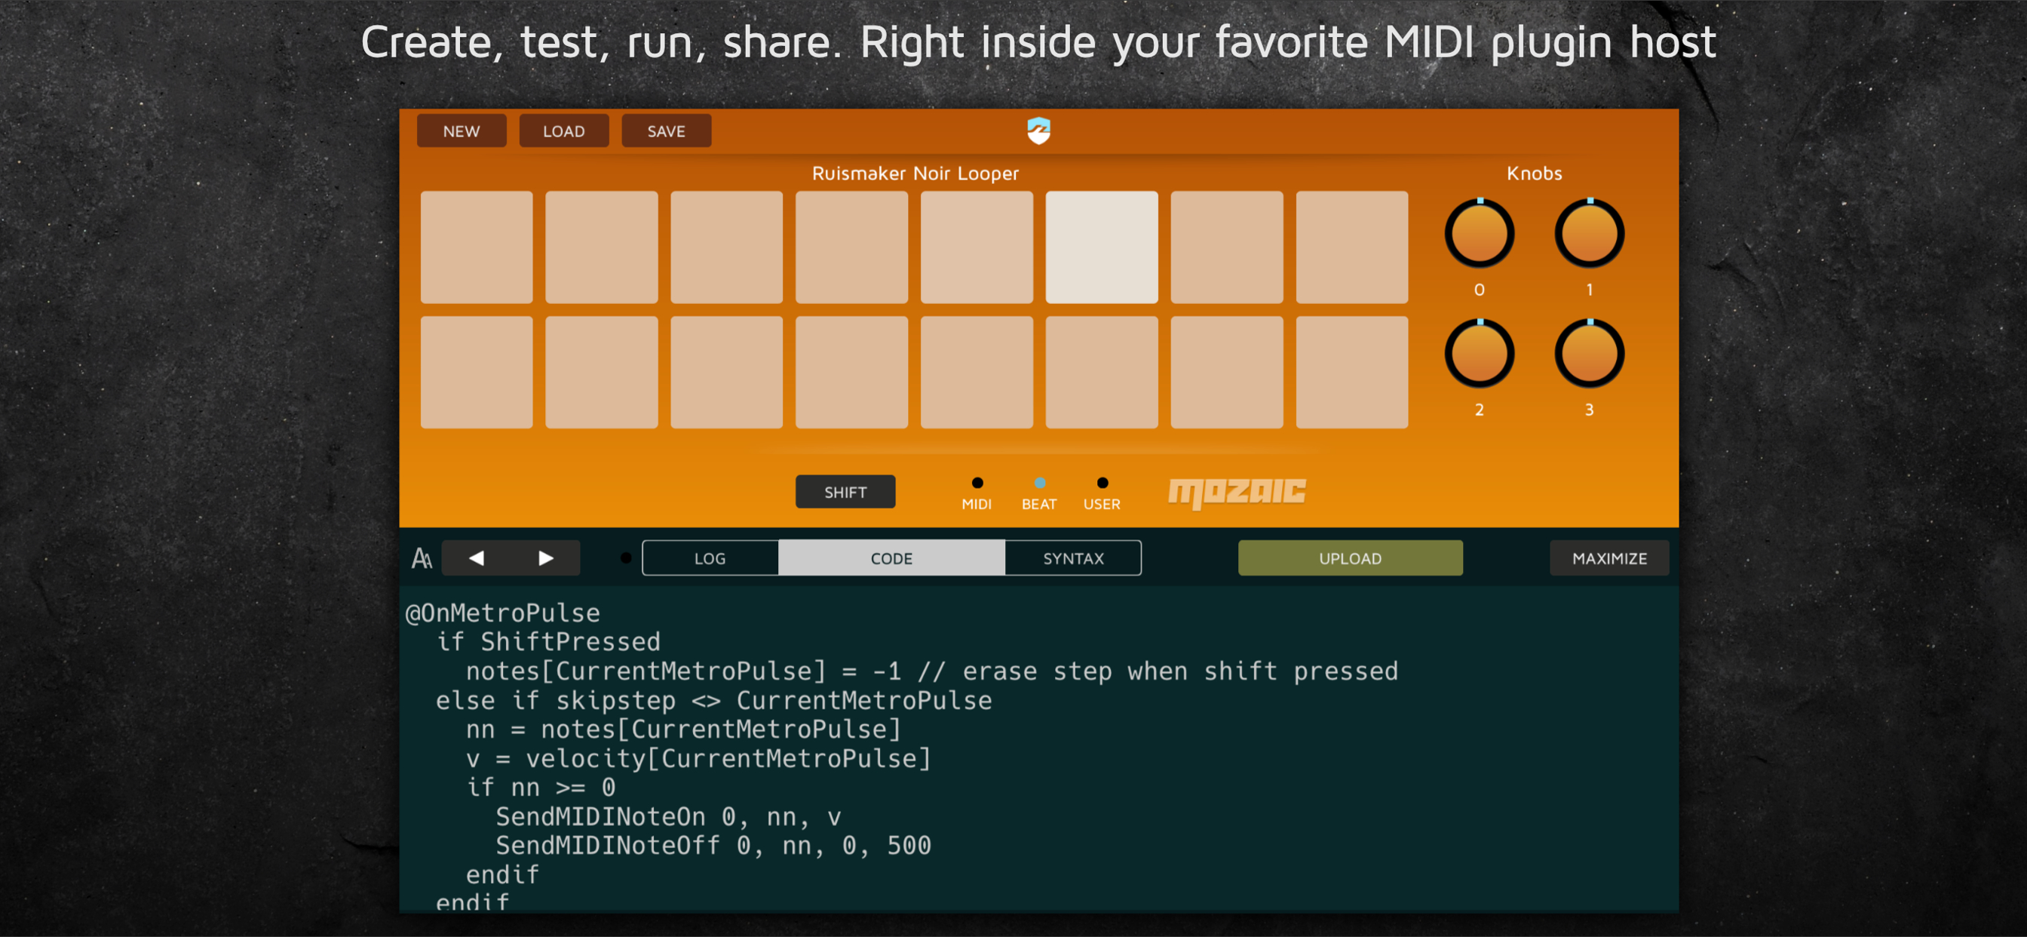Click the SAVE button

666,131
